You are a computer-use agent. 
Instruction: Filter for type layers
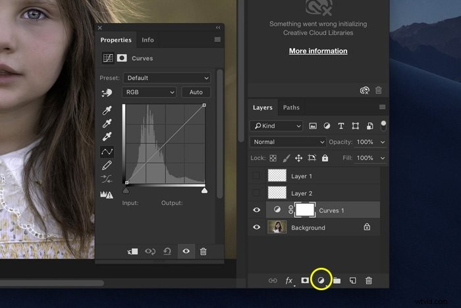point(341,126)
